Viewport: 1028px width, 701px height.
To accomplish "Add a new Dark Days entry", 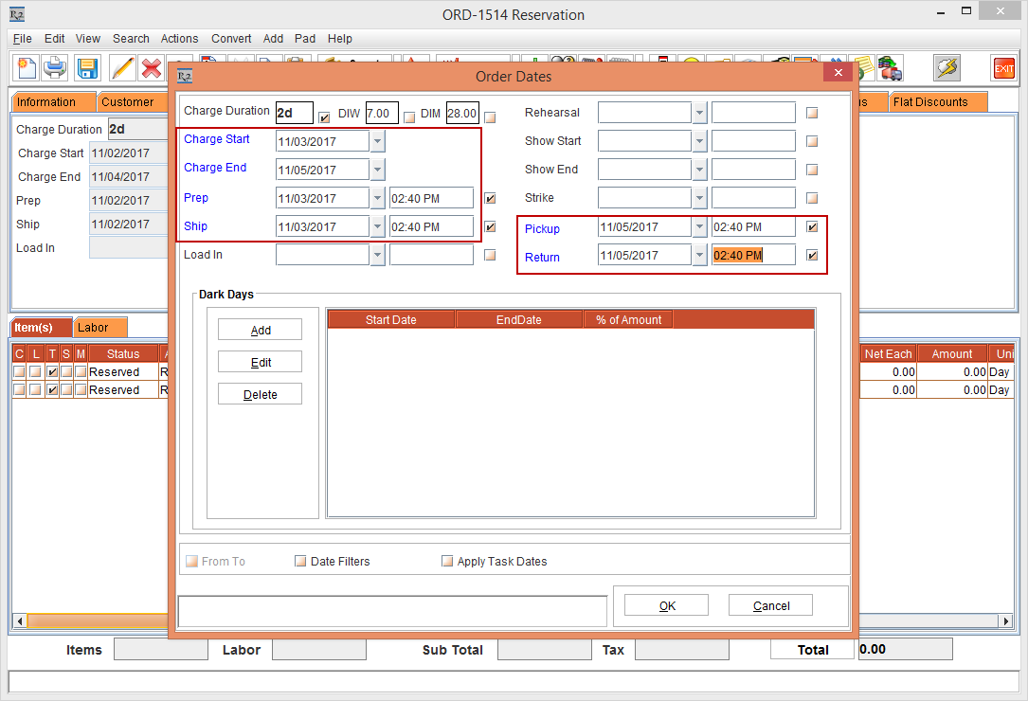I will pos(259,329).
